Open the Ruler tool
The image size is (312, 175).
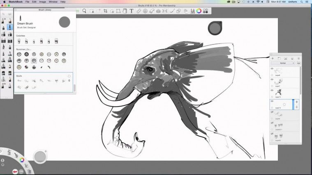[x=139, y=11]
